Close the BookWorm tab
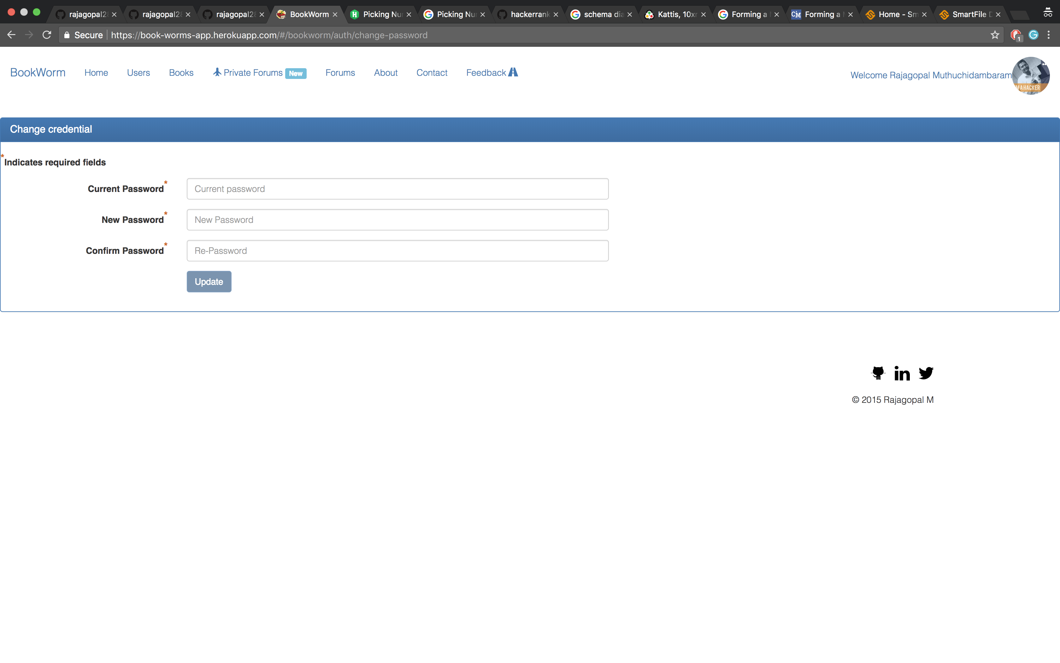 335,15
